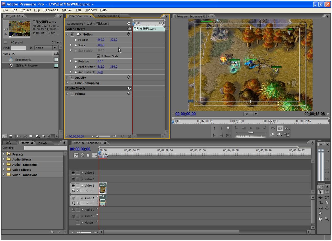Select the 그래닛막타.wmv item in Project list
The height and width of the screenshot is (241, 332).
click(26, 66)
